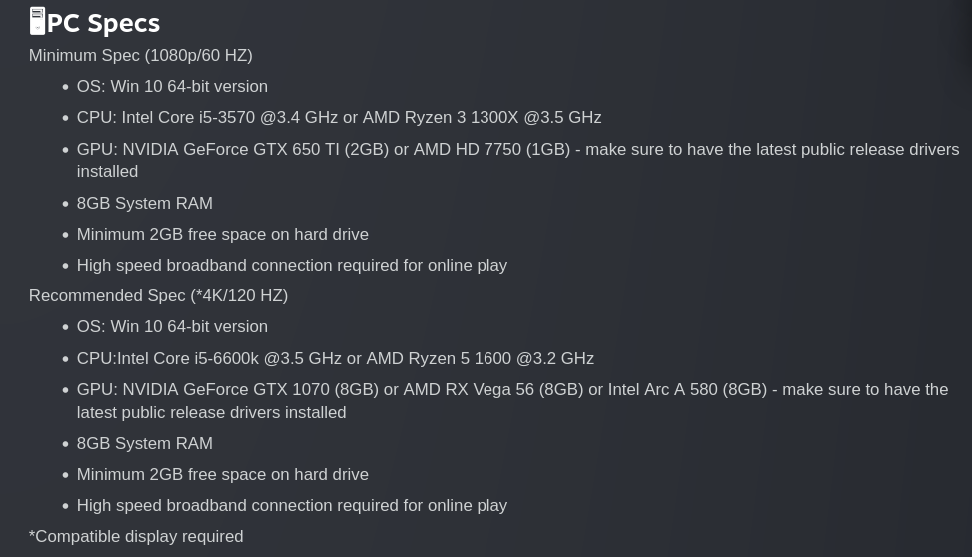Click the second Minimum 2GB free space line
The height and width of the screenshot is (557, 972).
pyautogui.click(x=223, y=474)
